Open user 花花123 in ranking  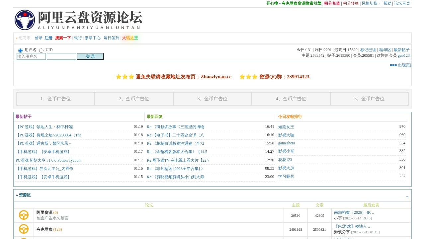[285, 160]
